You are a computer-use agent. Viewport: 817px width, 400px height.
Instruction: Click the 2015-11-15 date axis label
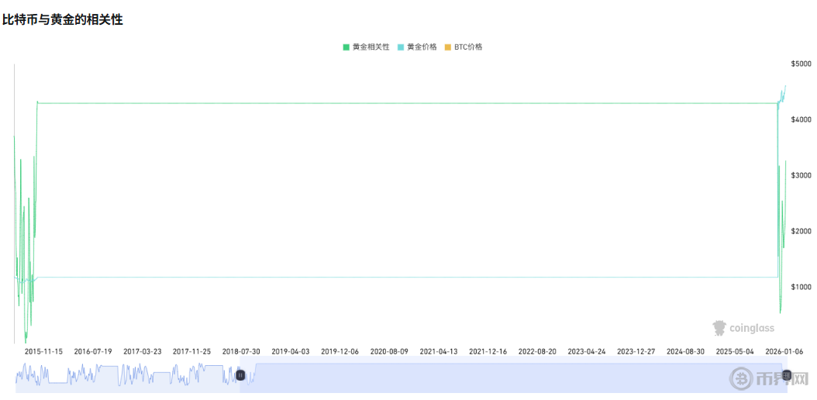[43, 351]
